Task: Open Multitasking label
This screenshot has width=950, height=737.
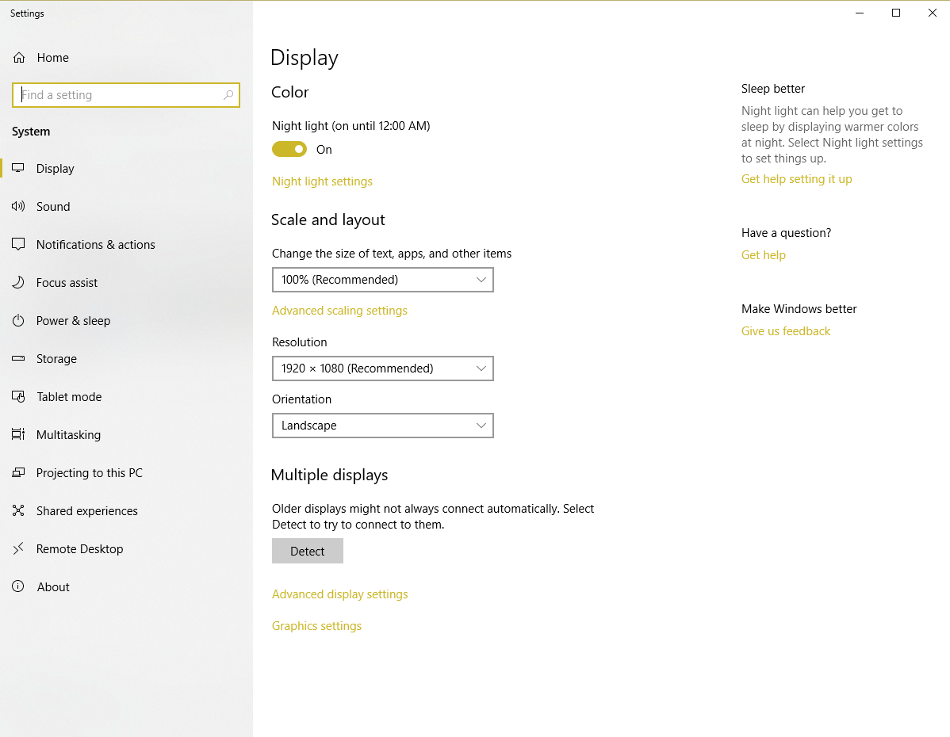Action: pos(68,435)
